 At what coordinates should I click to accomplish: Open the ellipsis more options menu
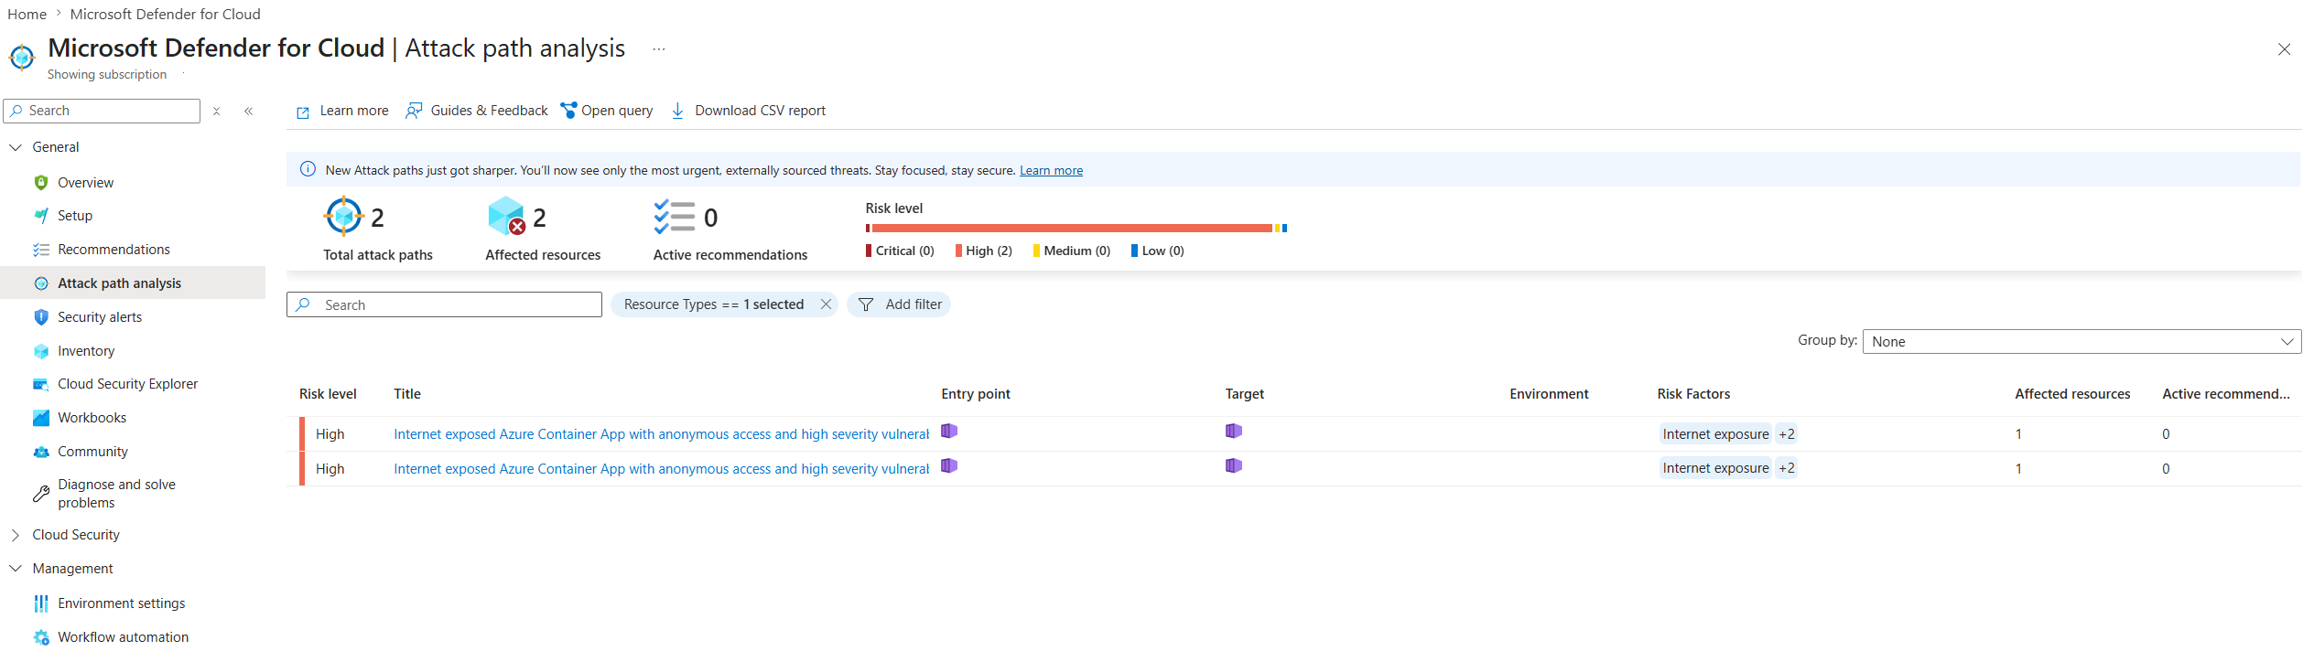coord(659,48)
